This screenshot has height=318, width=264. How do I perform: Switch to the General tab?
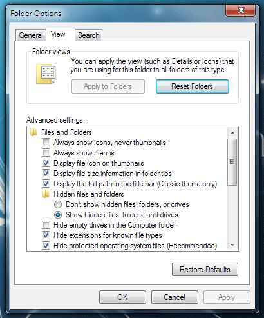(x=31, y=35)
